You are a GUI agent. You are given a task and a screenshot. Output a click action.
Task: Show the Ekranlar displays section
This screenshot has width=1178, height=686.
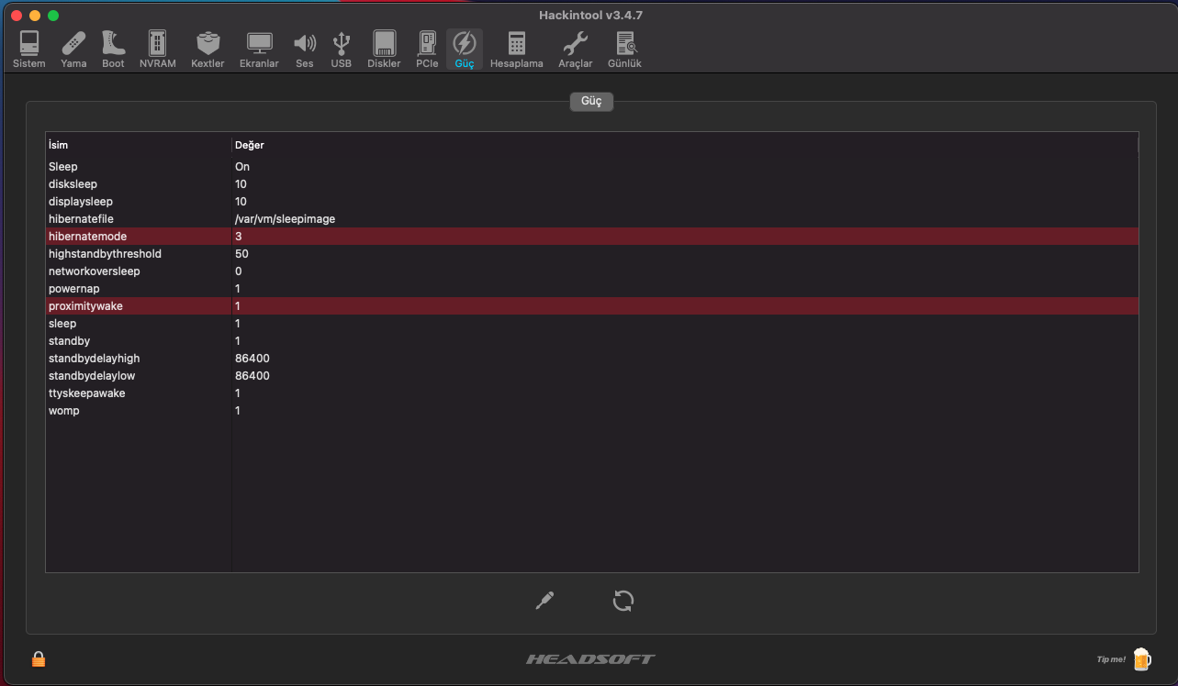(259, 49)
